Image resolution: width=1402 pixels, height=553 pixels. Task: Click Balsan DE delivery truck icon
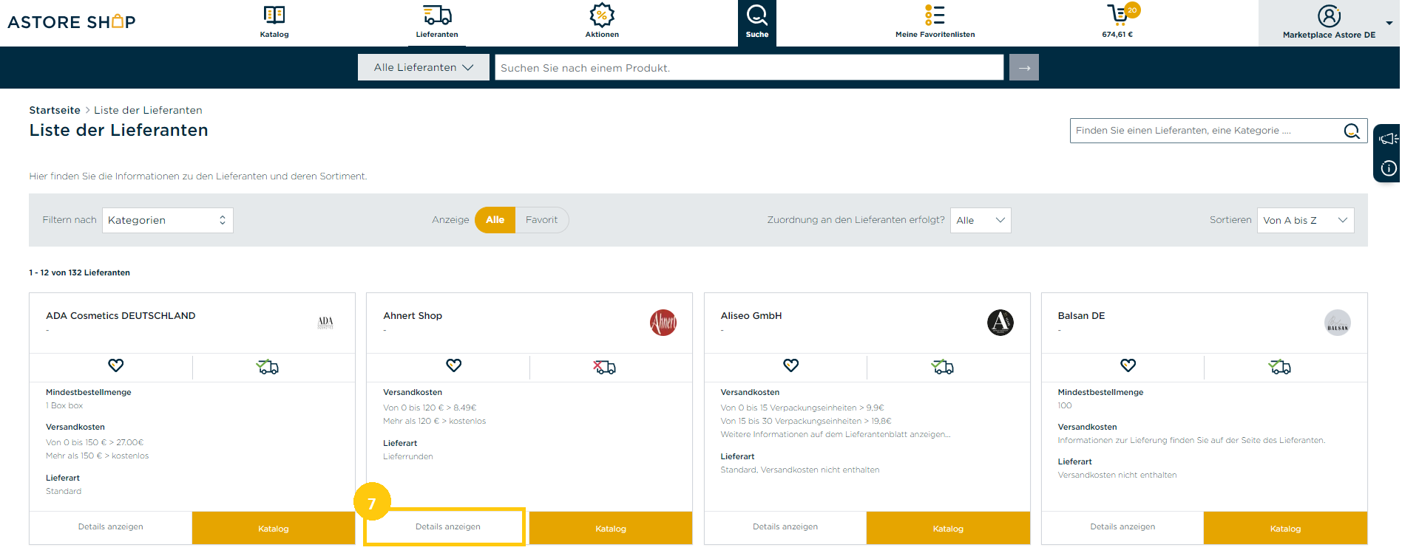click(x=1280, y=367)
